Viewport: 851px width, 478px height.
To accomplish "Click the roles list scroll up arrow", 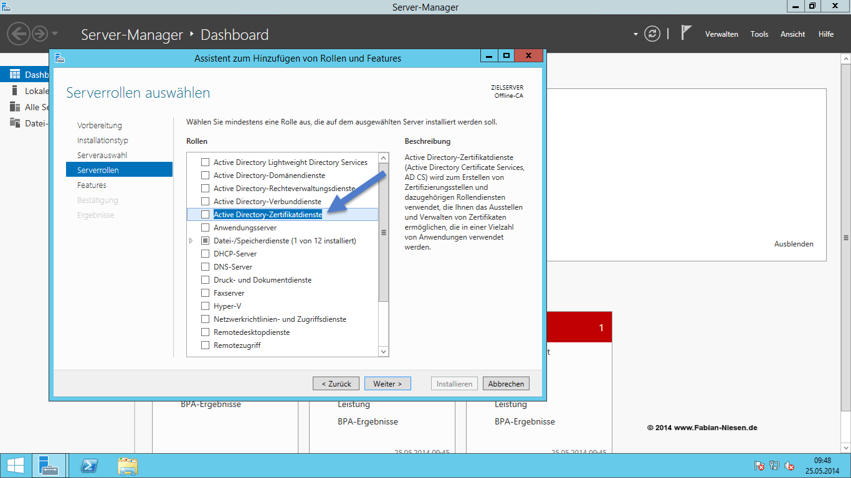I will [384, 158].
